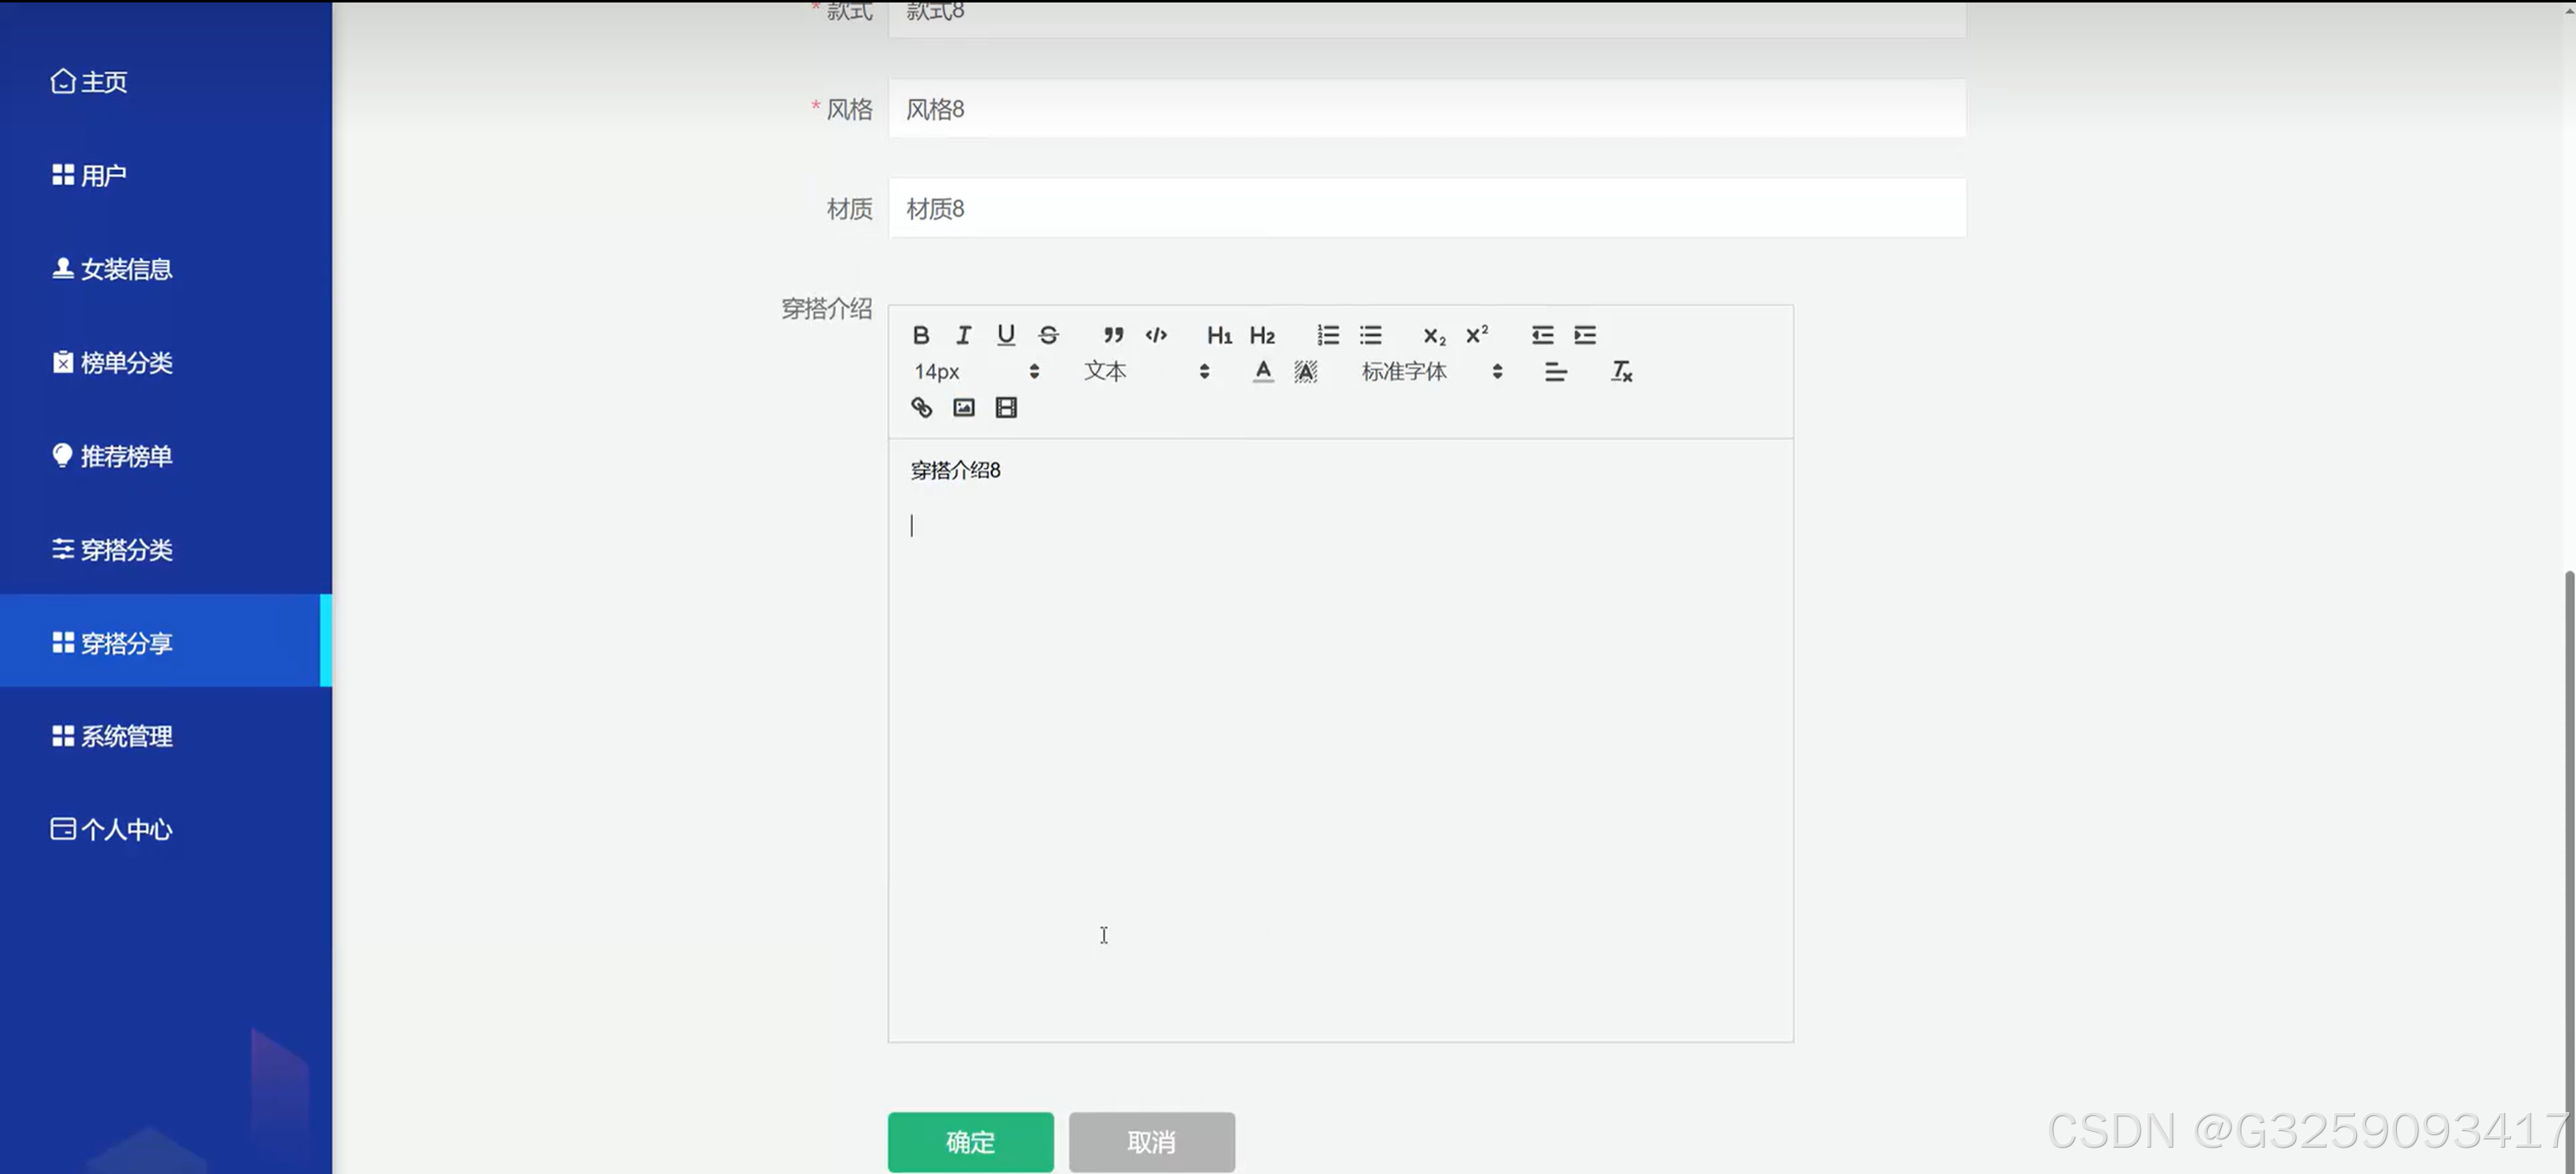Select 穿搭分享 in the sidebar
The width and height of the screenshot is (2576, 1174).
tap(166, 641)
